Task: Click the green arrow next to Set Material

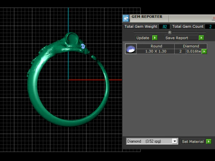Action: [209, 141]
